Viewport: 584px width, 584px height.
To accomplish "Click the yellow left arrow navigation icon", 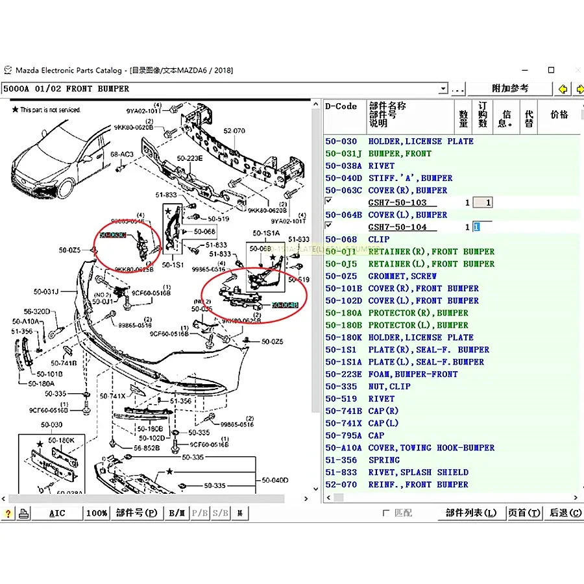I will click(563, 89).
